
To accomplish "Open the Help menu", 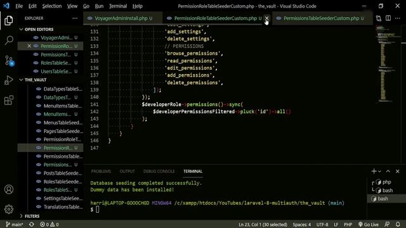I will [x=138, y=6].
